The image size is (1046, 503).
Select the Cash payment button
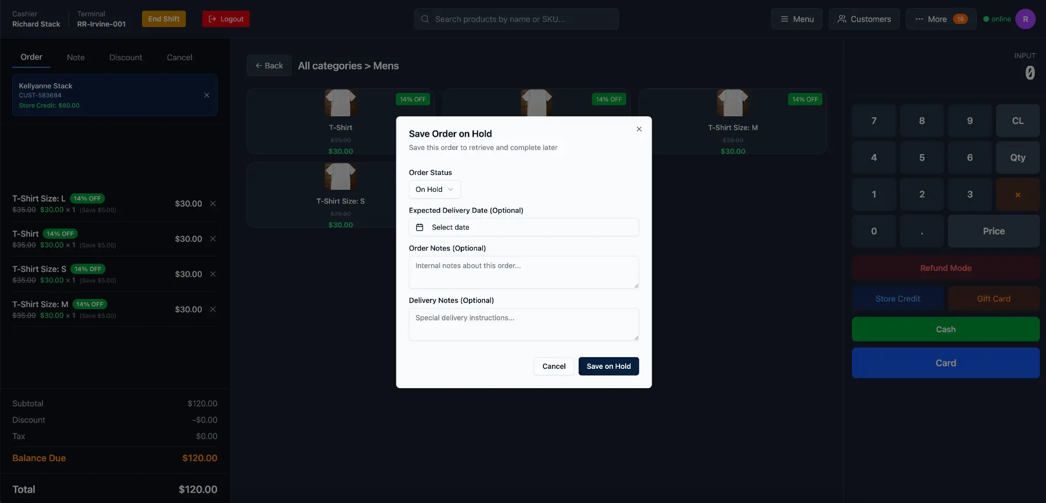click(x=945, y=329)
